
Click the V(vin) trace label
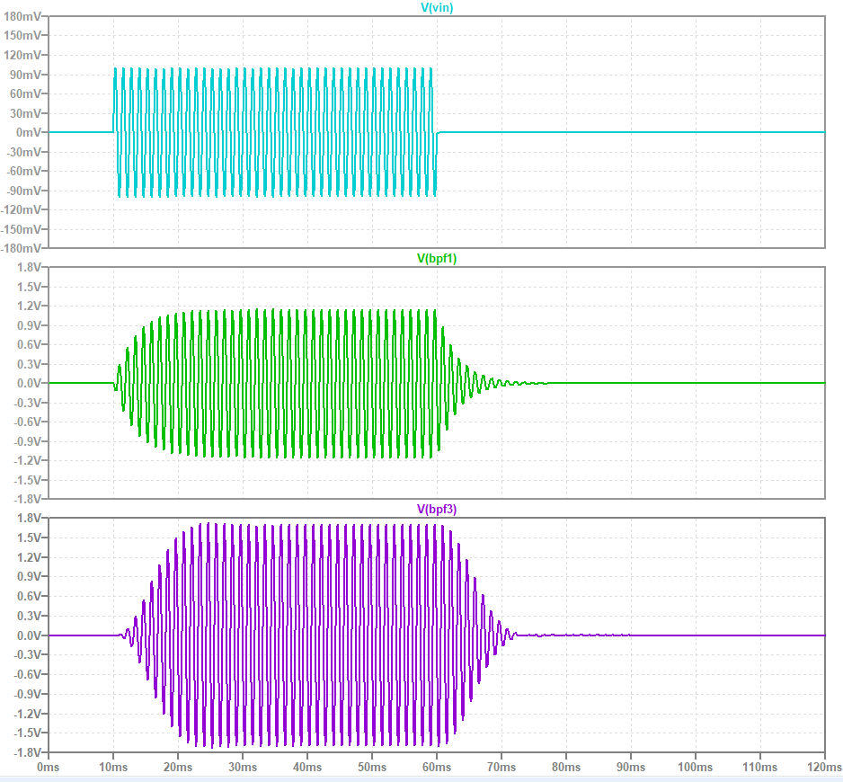436,8
